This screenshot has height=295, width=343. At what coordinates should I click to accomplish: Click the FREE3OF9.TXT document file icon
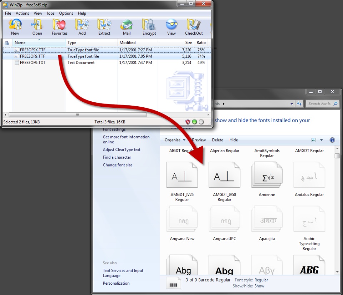tap(17, 62)
